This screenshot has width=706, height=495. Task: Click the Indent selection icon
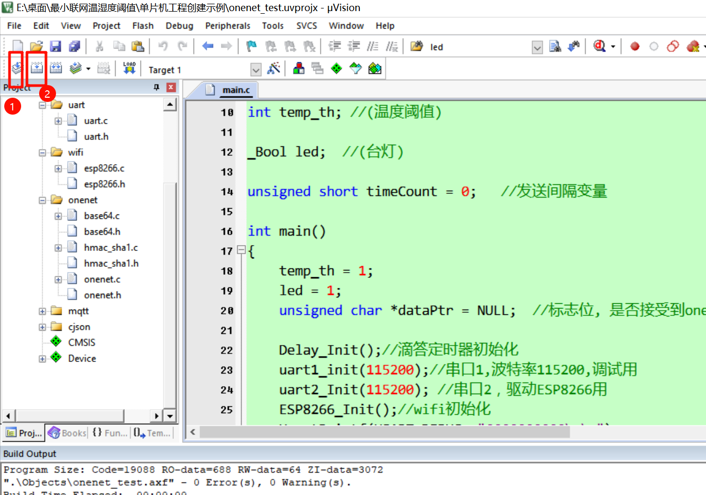335,46
